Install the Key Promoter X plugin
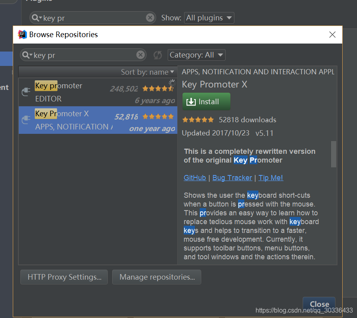 click(206, 101)
